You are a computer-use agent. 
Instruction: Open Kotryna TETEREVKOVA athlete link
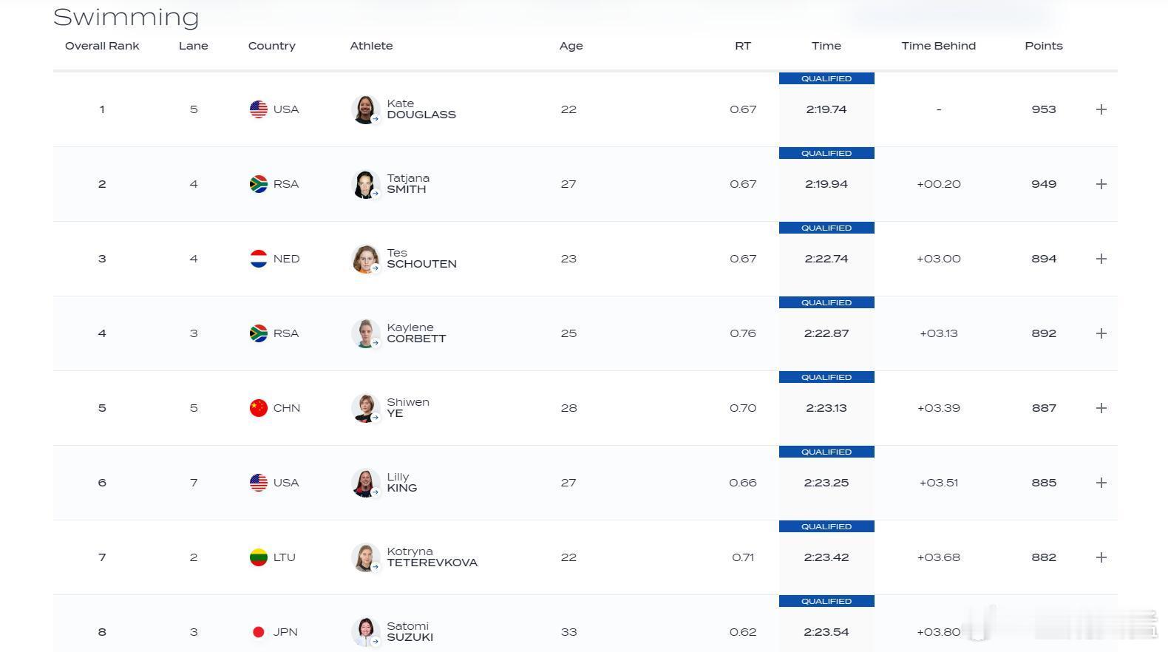tap(432, 557)
